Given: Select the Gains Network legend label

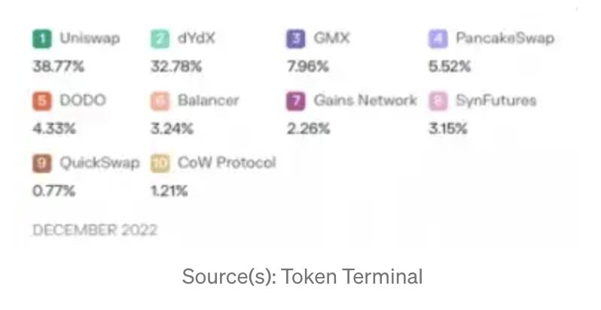Looking at the screenshot, I should tap(365, 100).
